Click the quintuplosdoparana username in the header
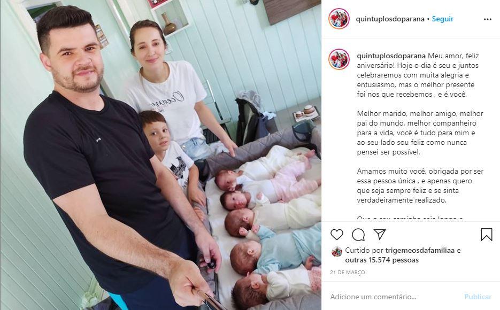This screenshot has width=500, height=310. [x=390, y=19]
